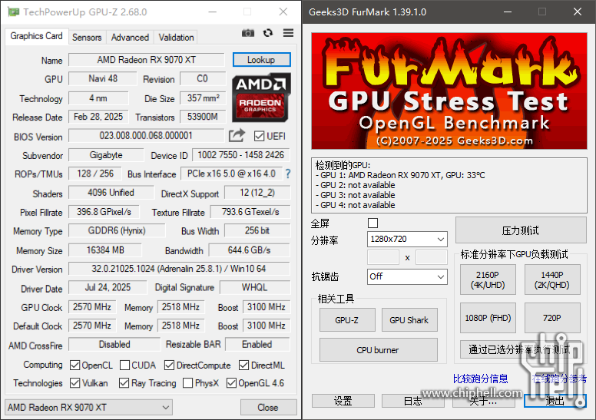Click the Lookup button
Image resolution: width=596 pixels, height=420 pixels.
pyautogui.click(x=261, y=60)
